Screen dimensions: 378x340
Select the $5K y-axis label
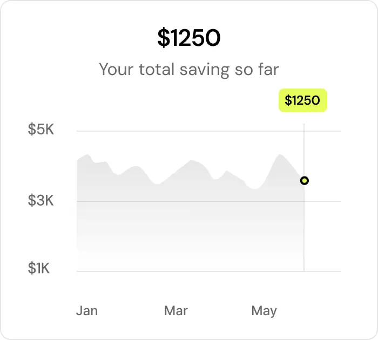41,130
